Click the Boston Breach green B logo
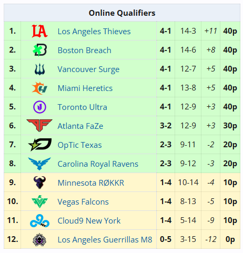This screenshot has height=253, width=243. tap(39, 50)
